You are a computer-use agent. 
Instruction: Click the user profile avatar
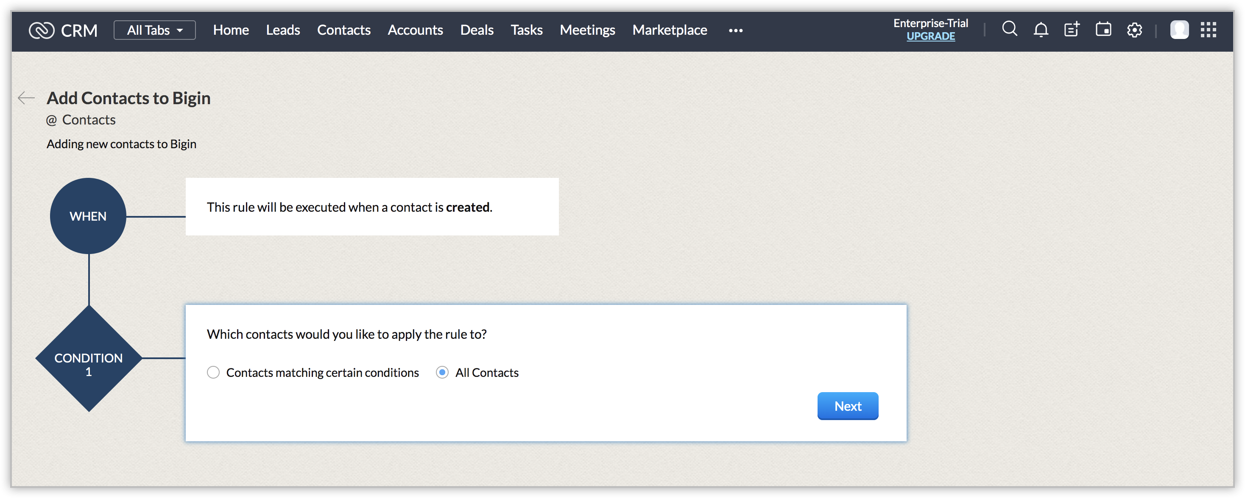[1179, 30]
